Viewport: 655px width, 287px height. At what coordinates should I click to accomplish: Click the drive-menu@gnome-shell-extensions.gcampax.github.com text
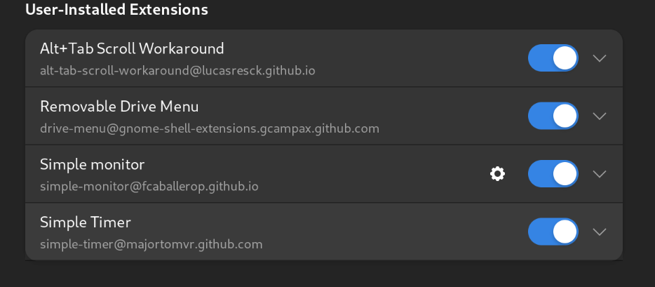click(x=209, y=129)
